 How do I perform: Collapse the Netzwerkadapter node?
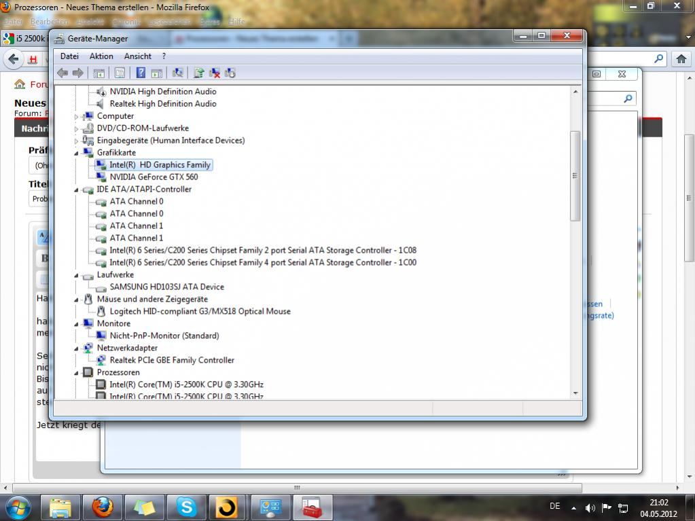coord(76,348)
